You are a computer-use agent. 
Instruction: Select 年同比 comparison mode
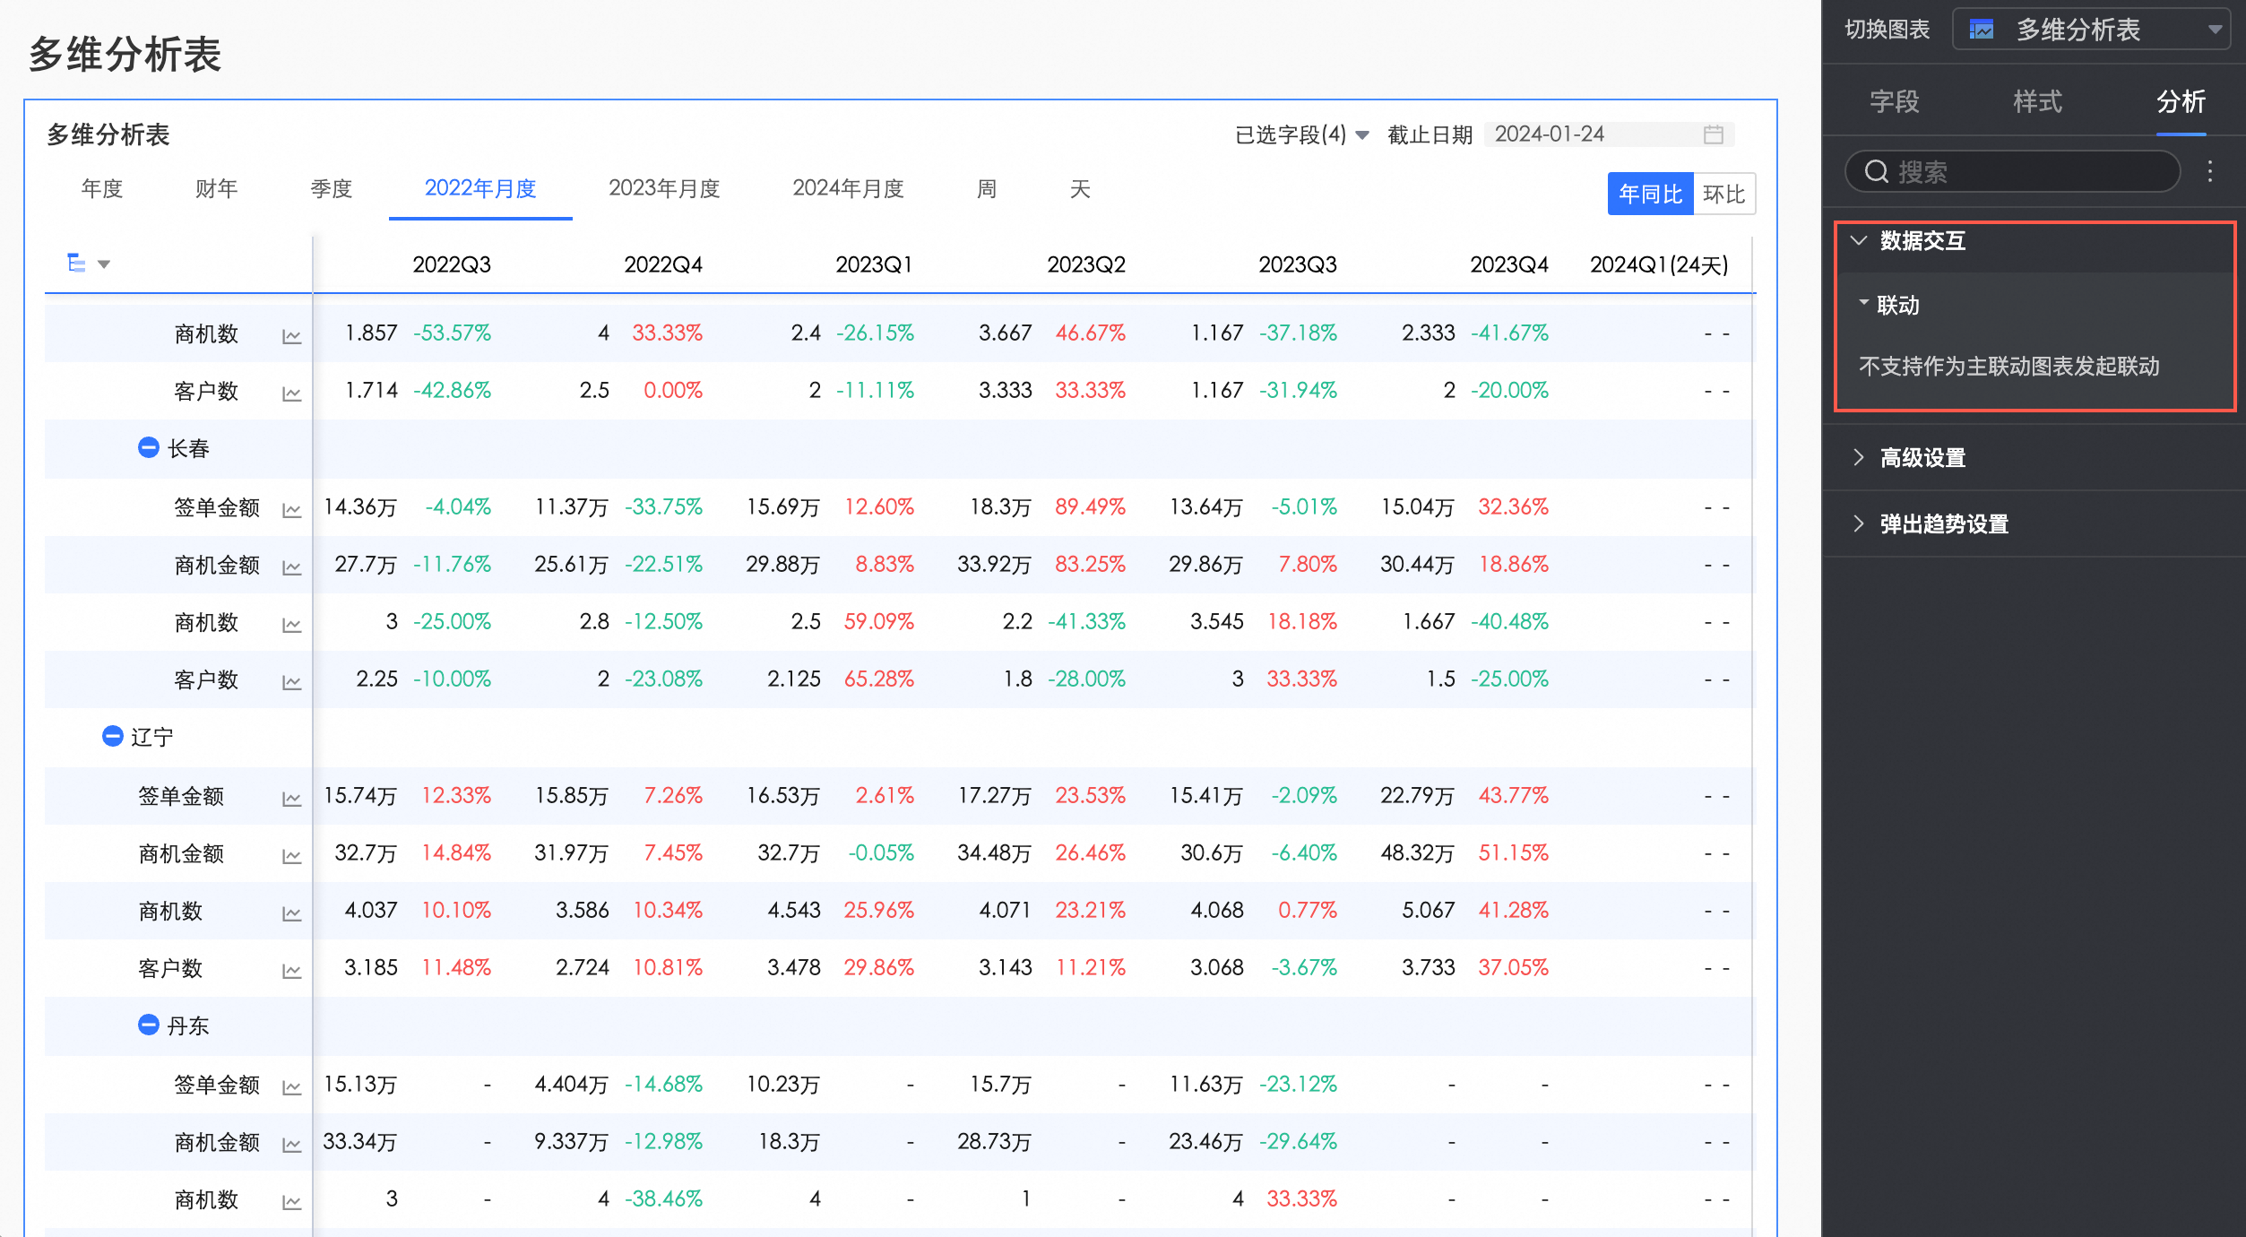point(1649,194)
